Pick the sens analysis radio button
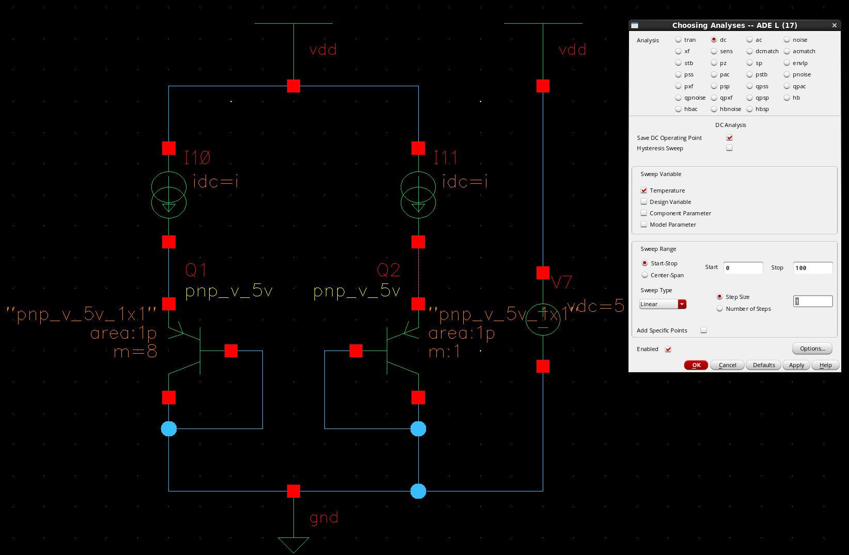This screenshot has width=849, height=555. coord(714,51)
